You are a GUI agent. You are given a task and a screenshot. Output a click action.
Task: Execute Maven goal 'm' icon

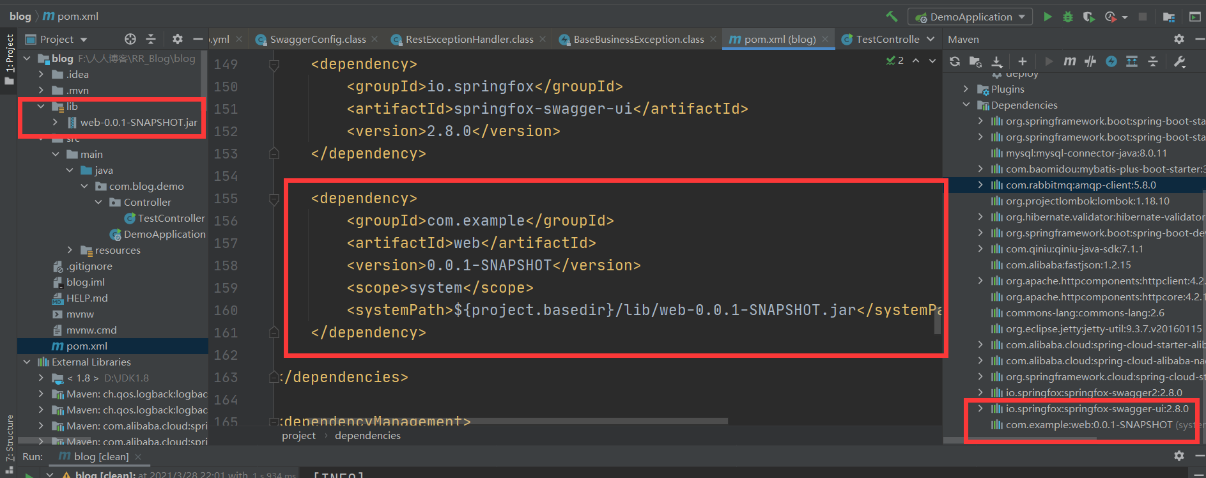click(1069, 61)
